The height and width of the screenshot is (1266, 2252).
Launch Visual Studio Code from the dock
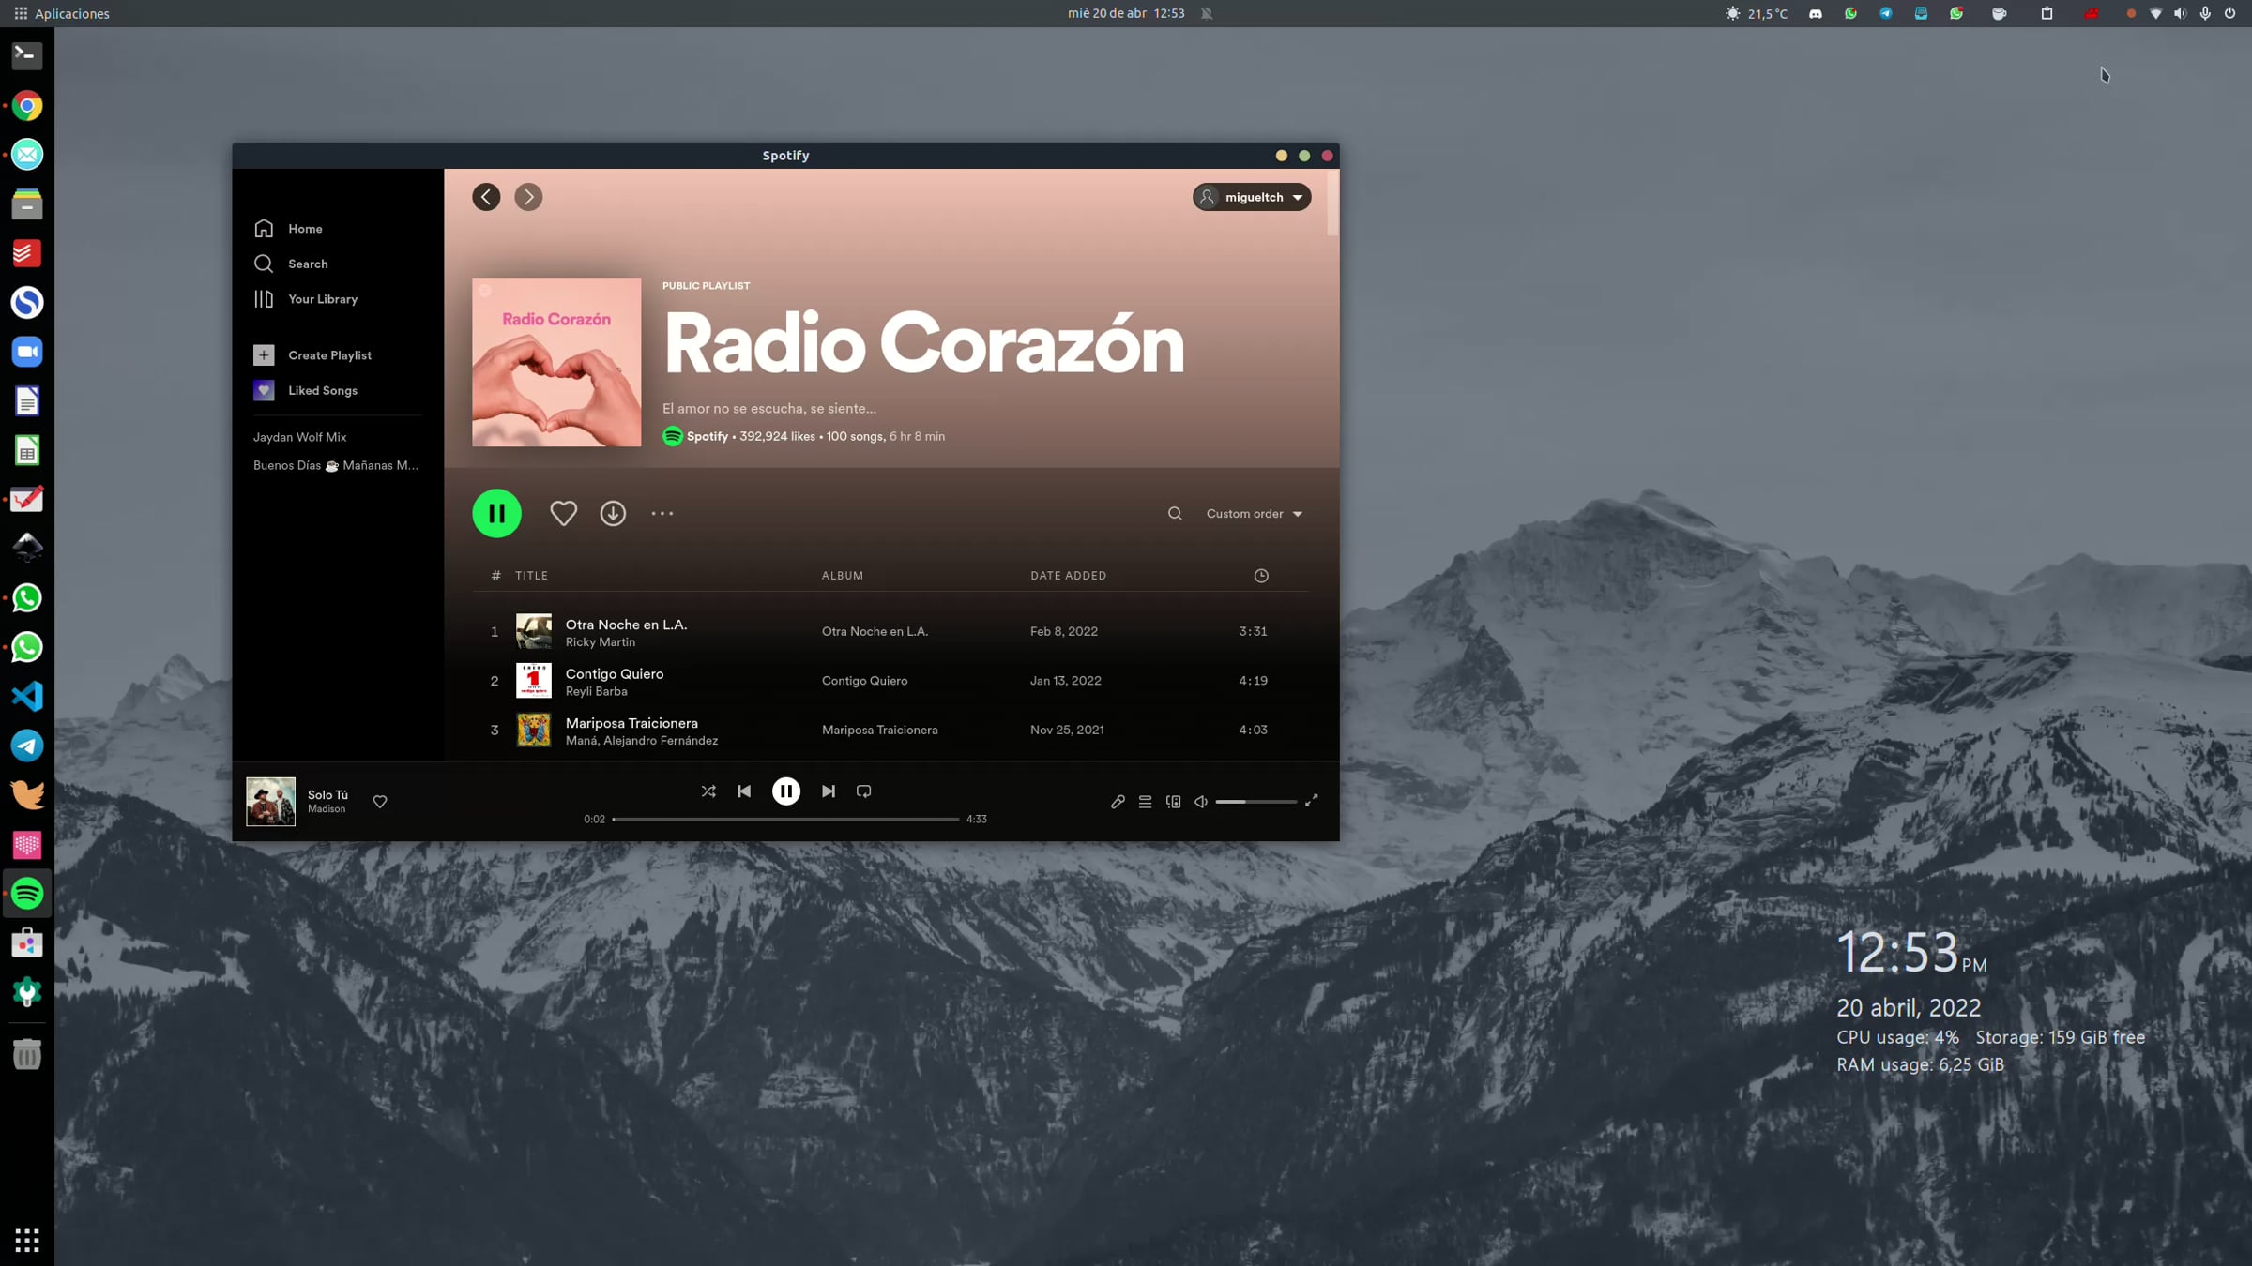[x=27, y=697]
